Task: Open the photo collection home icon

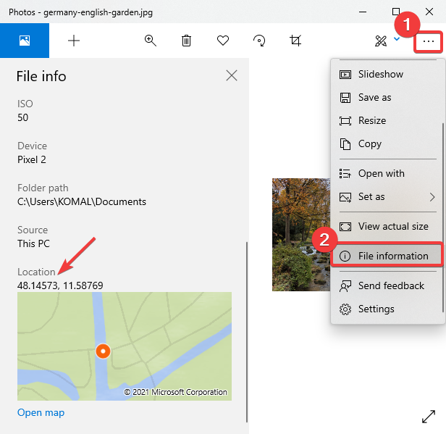Action: point(25,41)
